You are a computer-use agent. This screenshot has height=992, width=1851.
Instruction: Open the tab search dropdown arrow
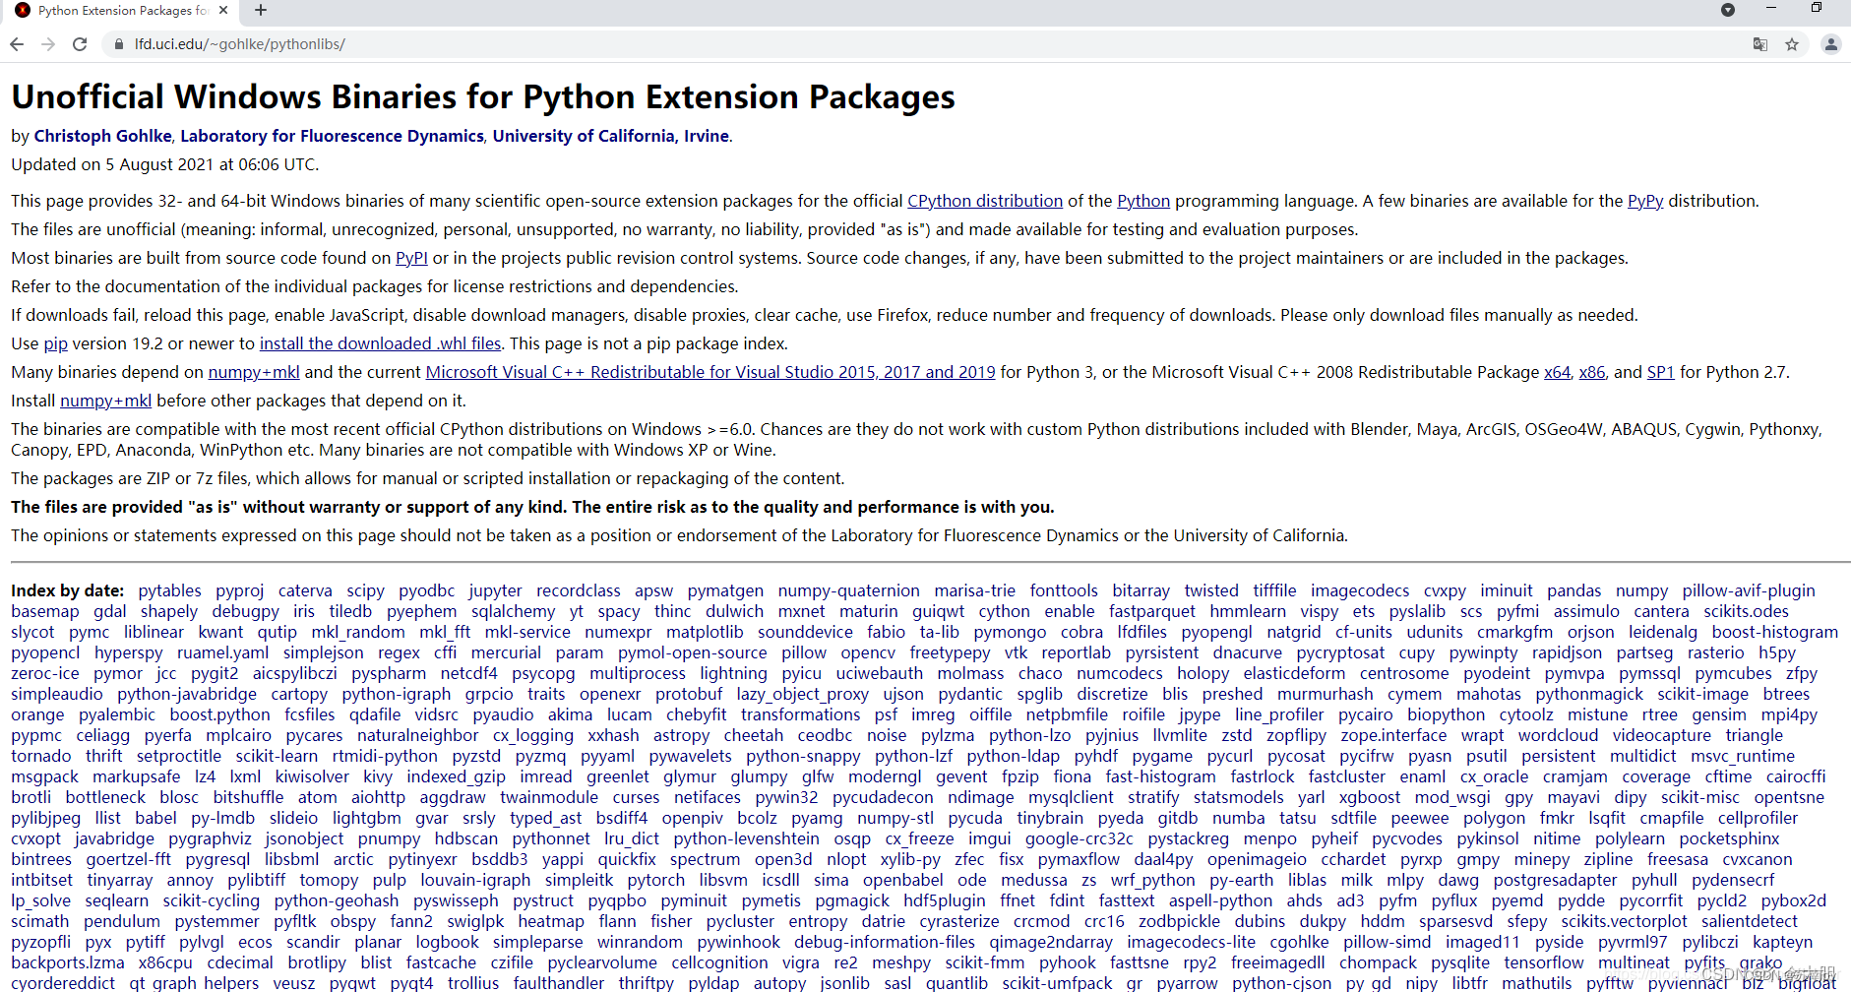pos(1728,10)
